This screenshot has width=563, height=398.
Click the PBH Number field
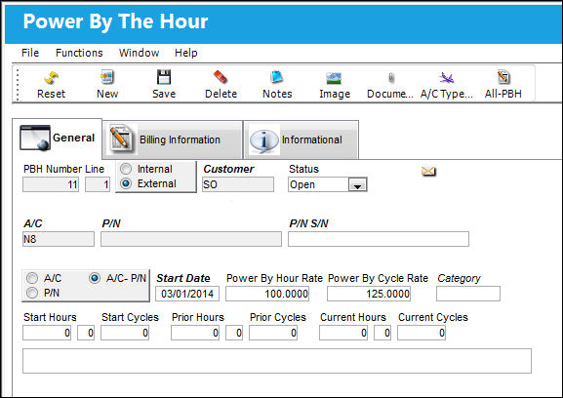pos(51,184)
